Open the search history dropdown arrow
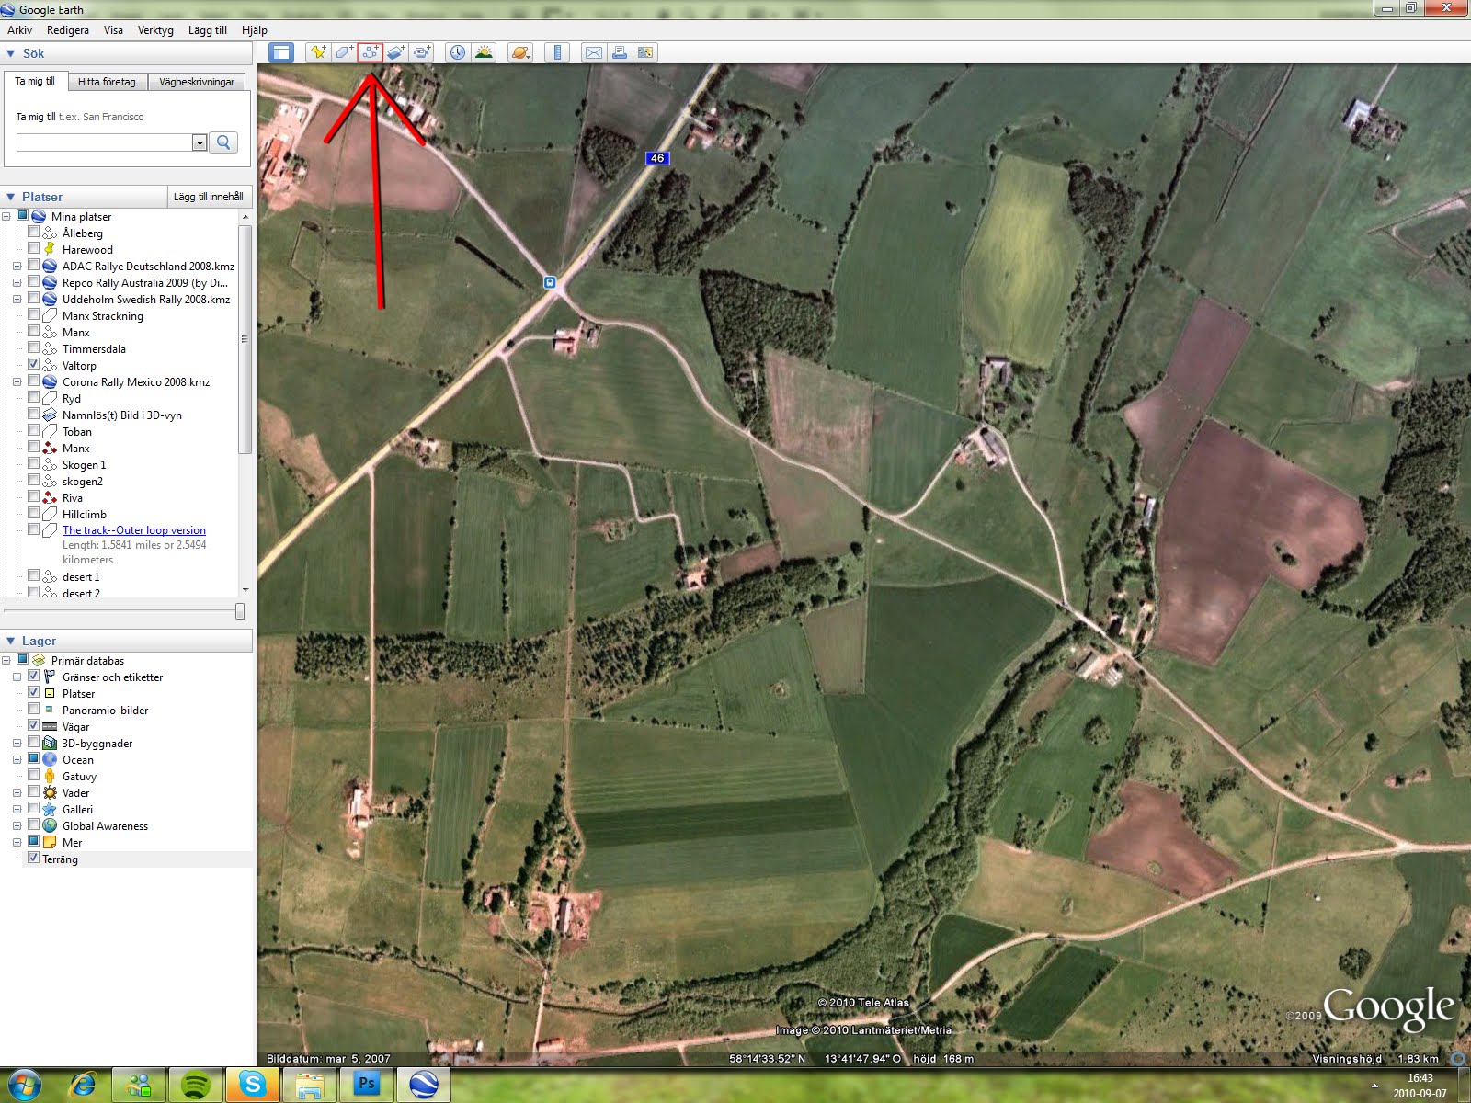1471x1103 pixels. tap(200, 142)
